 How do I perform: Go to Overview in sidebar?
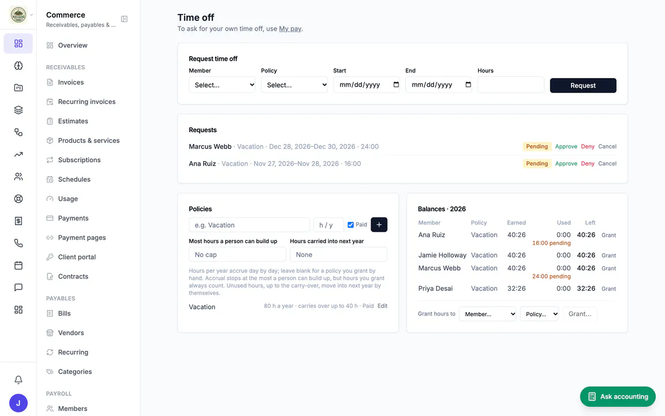pos(73,46)
